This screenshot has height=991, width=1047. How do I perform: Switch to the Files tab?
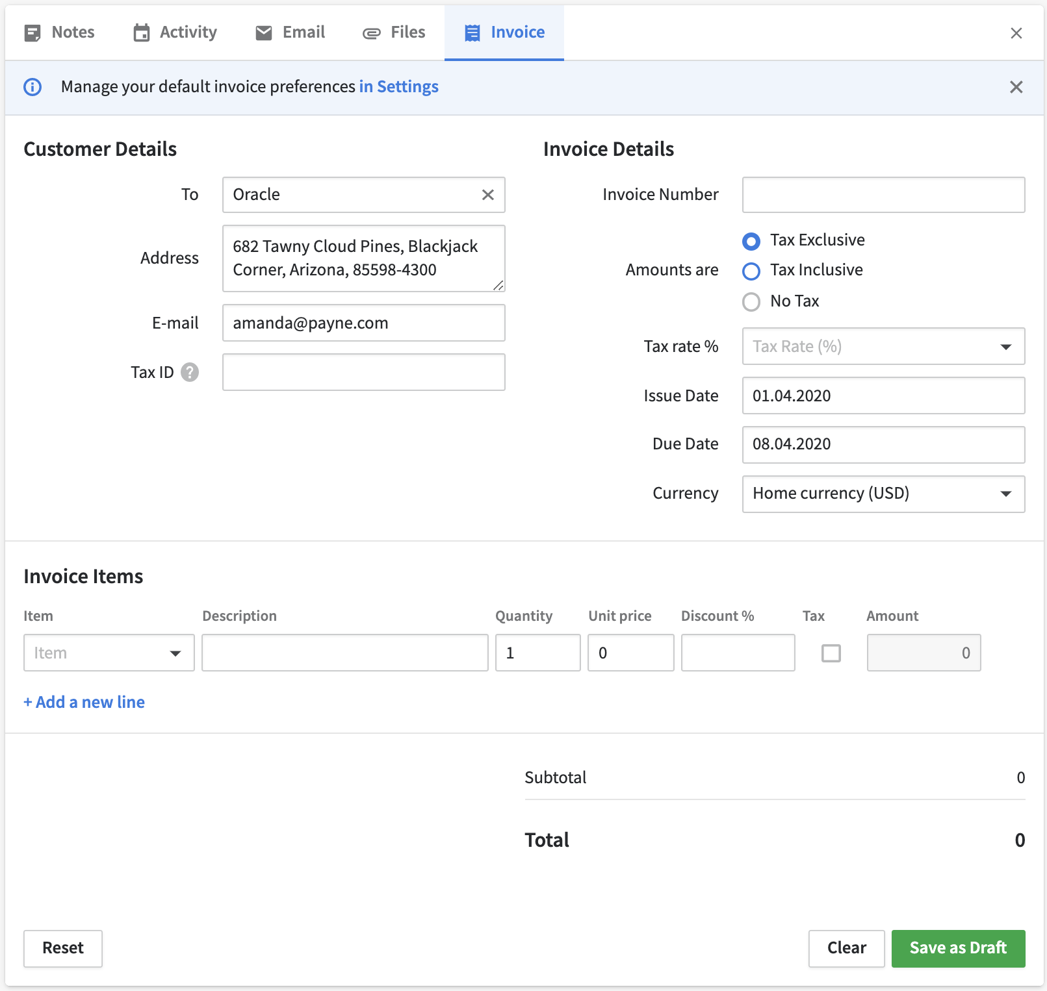tap(394, 32)
